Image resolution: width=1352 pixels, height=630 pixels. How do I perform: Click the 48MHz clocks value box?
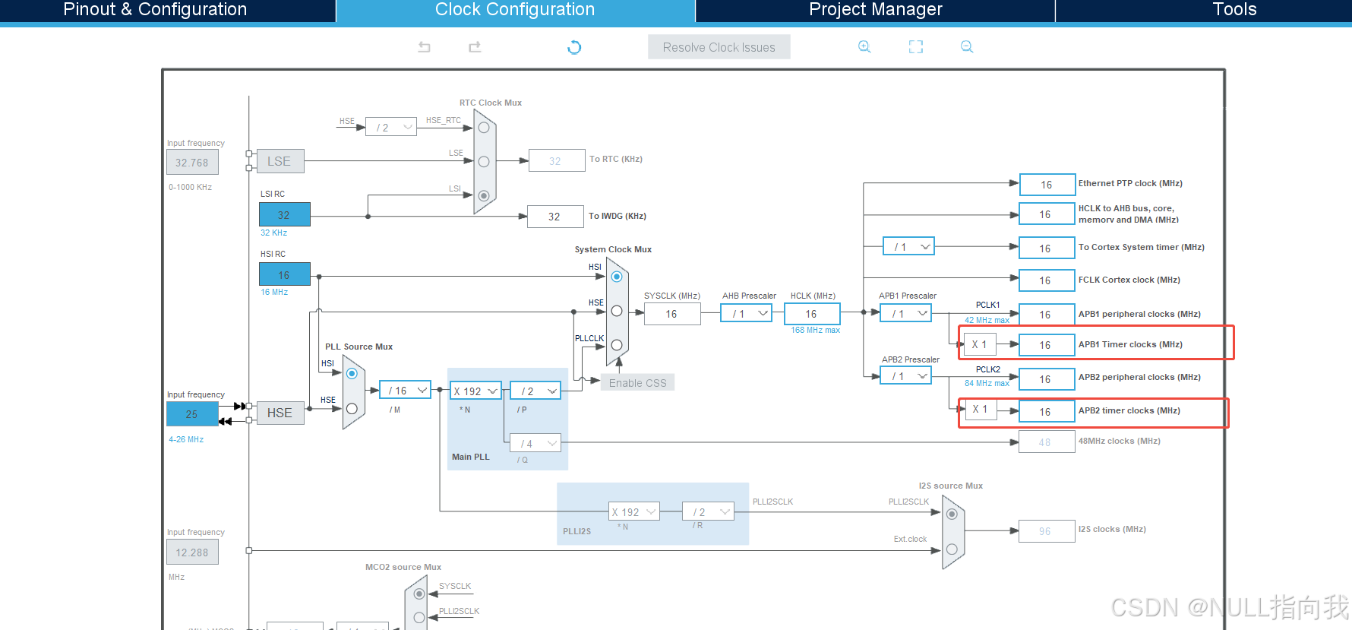(1047, 442)
